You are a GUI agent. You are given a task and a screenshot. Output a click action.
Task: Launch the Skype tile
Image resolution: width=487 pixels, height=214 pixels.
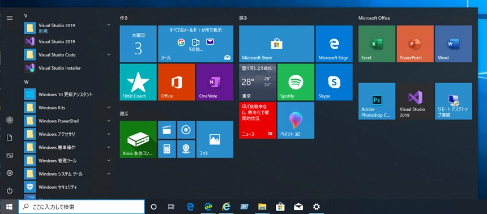334,82
